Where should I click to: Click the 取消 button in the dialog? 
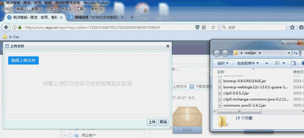(163, 122)
